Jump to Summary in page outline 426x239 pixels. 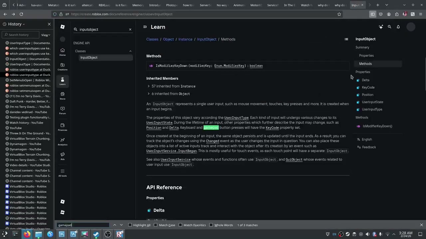[362, 47]
